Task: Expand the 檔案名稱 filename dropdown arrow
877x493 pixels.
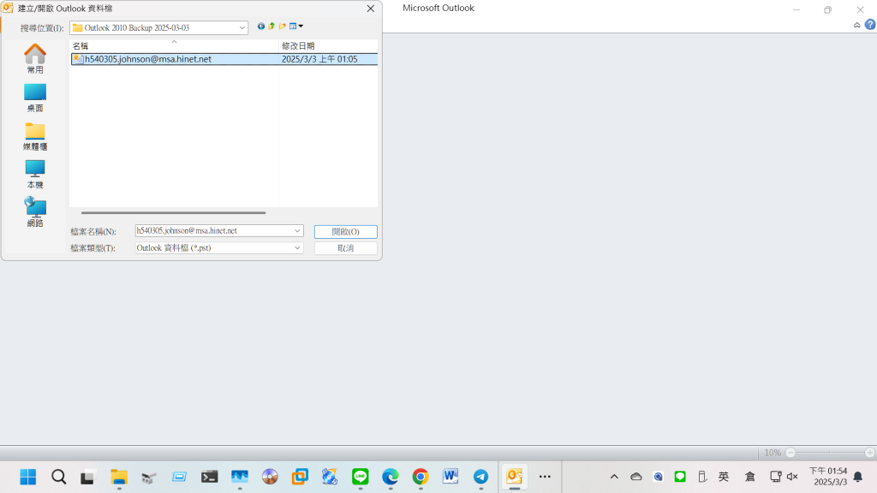Action: pos(297,231)
